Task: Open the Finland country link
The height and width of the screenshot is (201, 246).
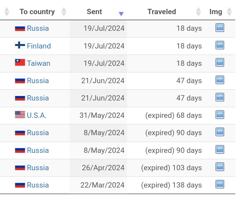Action: (39, 46)
